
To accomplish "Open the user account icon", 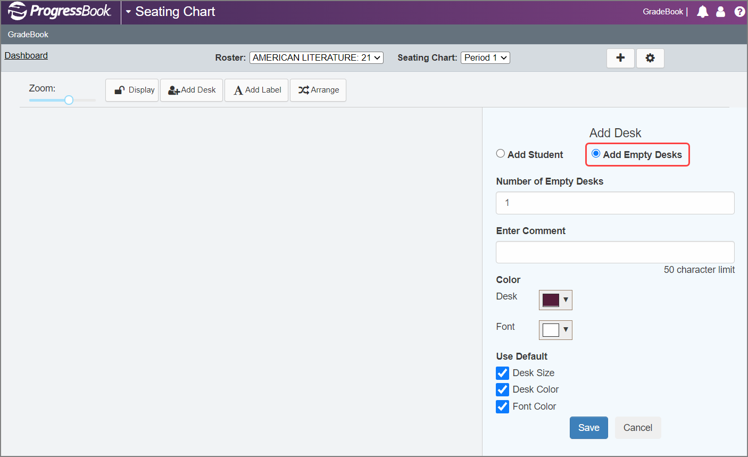I will [721, 12].
